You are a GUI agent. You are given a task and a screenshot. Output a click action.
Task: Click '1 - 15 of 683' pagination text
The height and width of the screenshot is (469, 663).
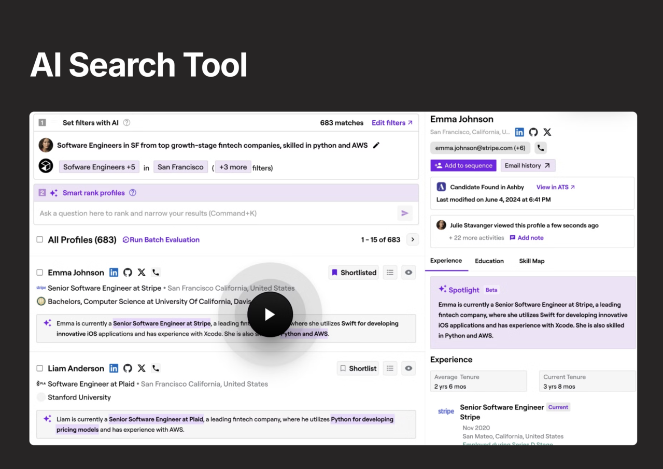380,239
